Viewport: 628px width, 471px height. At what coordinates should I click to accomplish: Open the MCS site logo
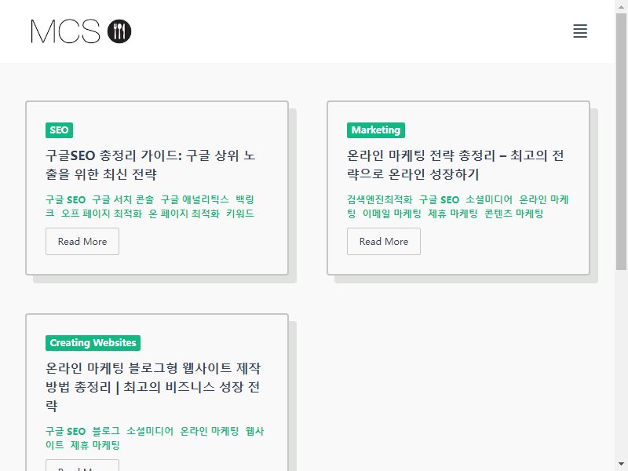81,31
